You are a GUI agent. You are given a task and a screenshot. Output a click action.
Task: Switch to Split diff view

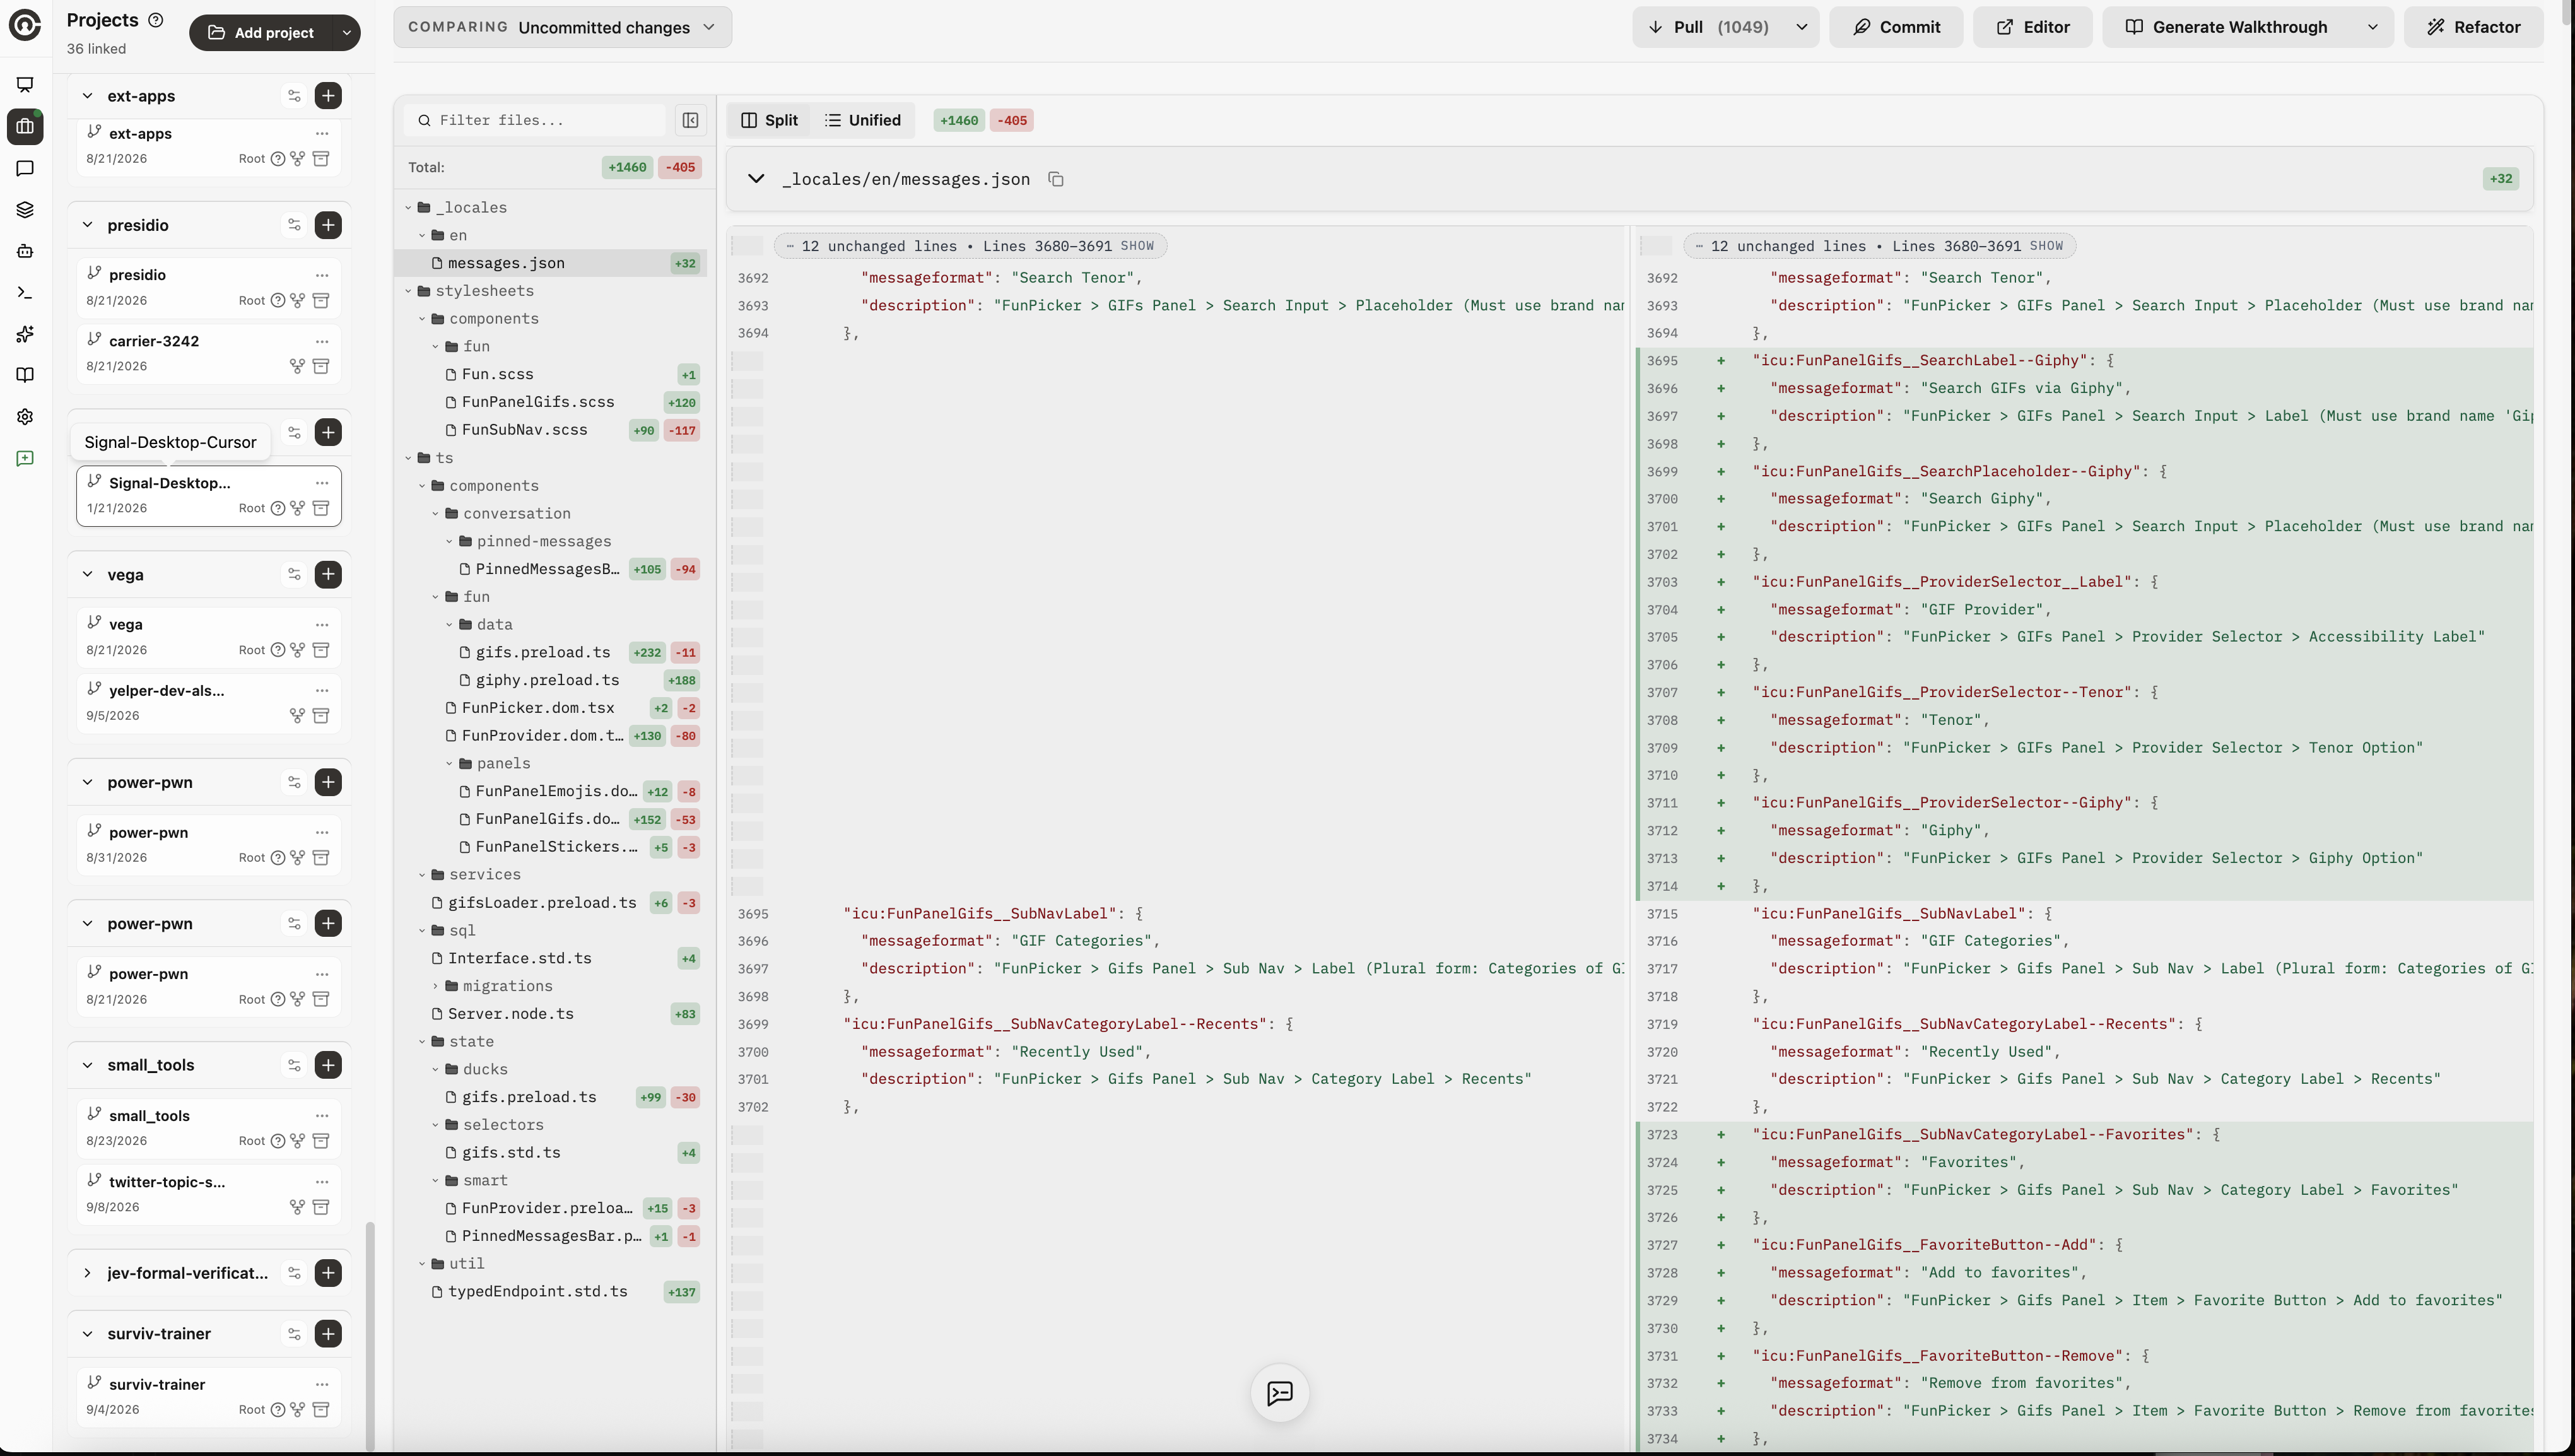(x=770, y=120)
